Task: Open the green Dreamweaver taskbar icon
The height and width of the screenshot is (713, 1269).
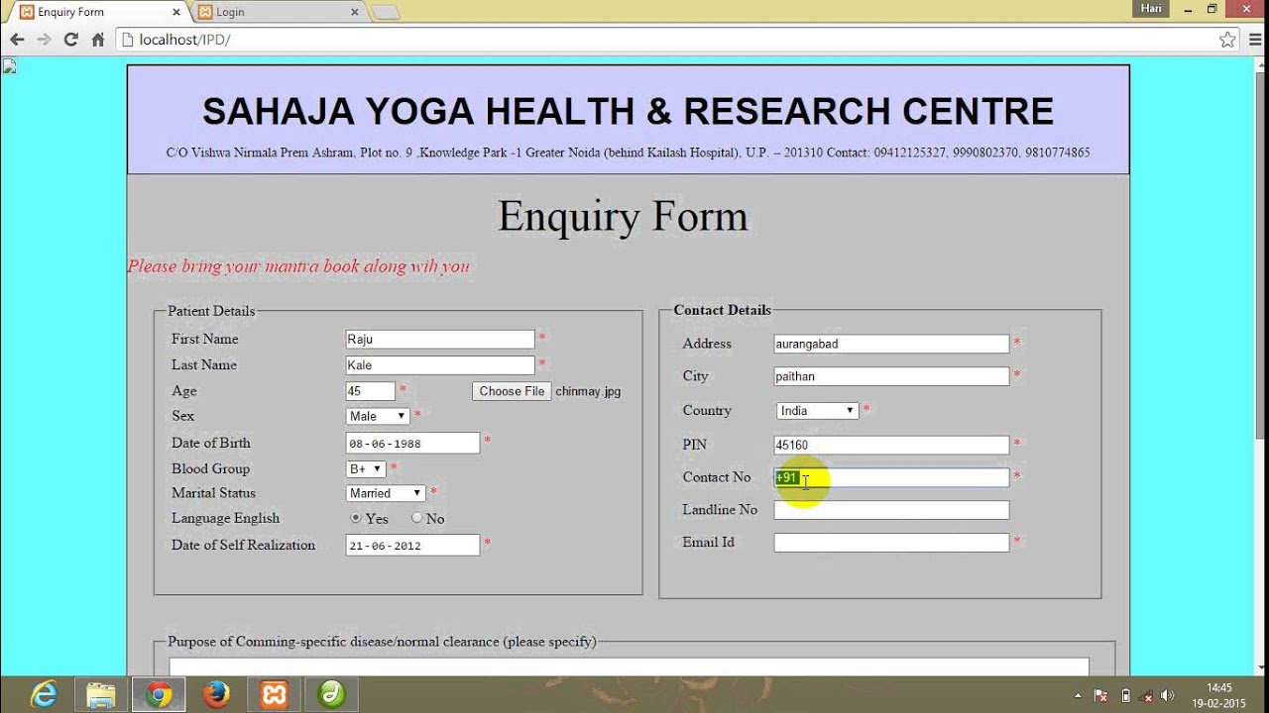Action: coord(330,694)
